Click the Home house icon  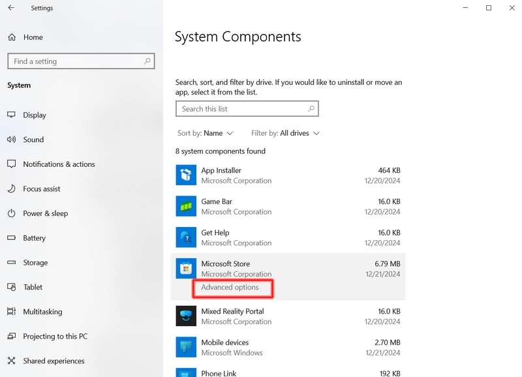pyautogui.click(x=12, y=37)
